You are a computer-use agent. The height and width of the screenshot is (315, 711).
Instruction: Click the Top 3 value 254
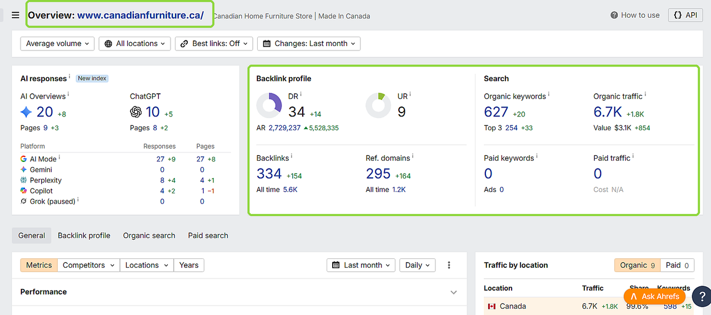(x=512, y=128)
